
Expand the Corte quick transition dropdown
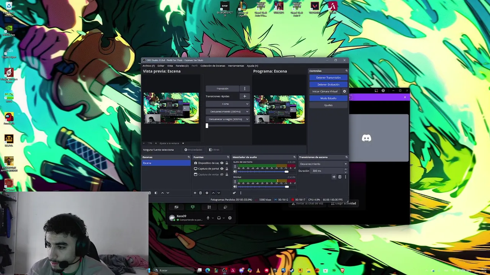pyautogui.click(x=247, y=104)
